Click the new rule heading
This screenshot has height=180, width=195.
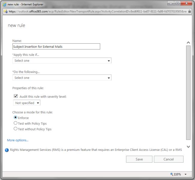pyautogui.click(x=16, y=26)
